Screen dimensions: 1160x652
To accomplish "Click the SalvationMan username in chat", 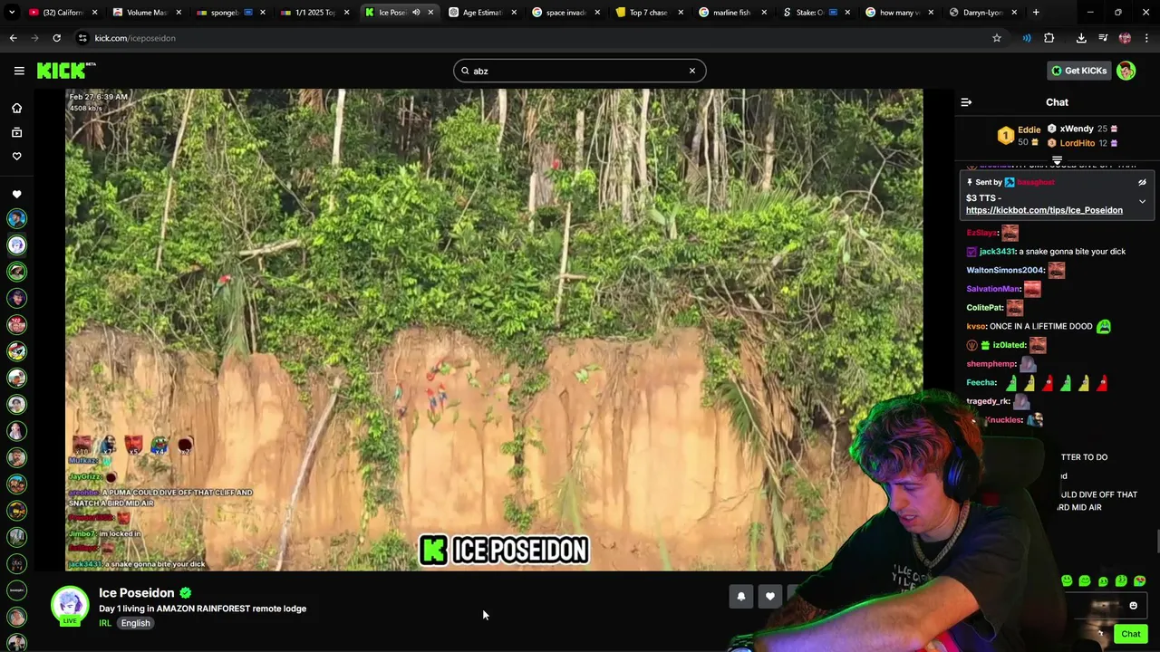I will click(x=993, y=289).
